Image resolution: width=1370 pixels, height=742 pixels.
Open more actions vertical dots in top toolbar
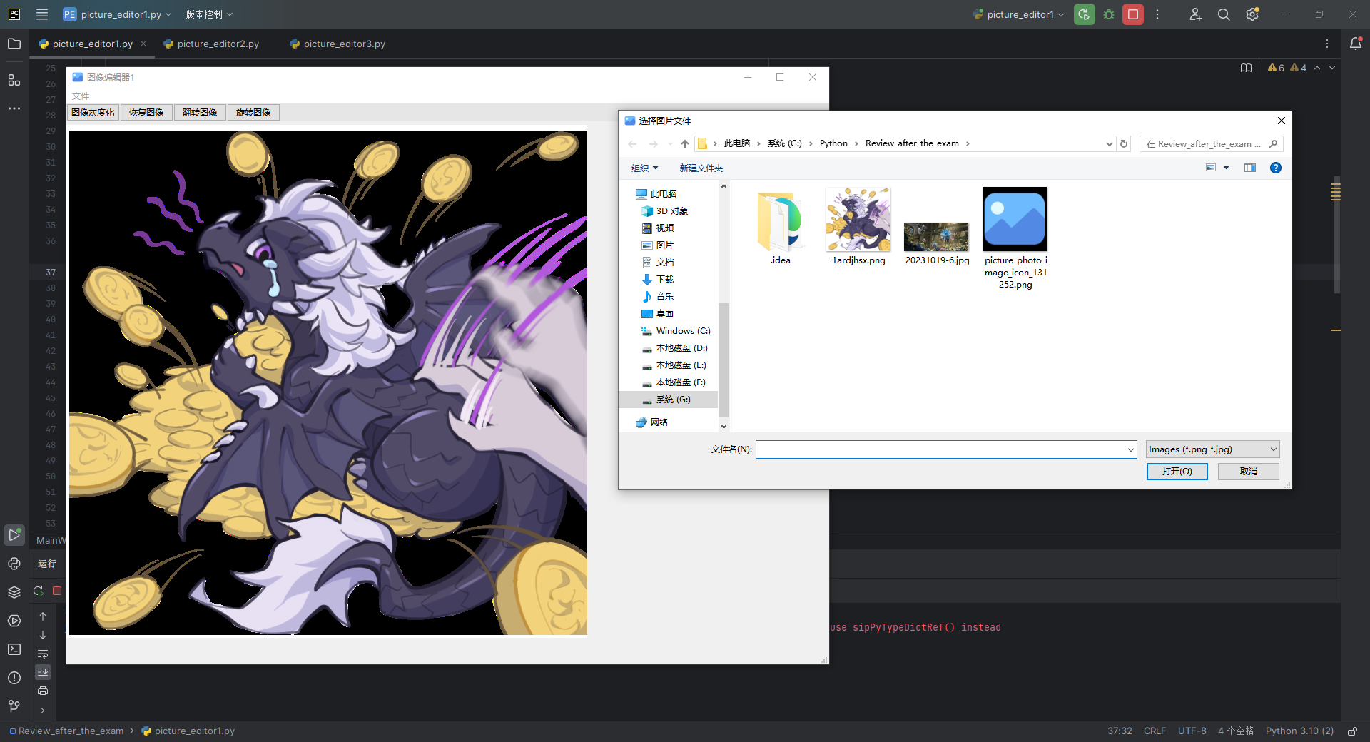click(x=1157, y=14)
